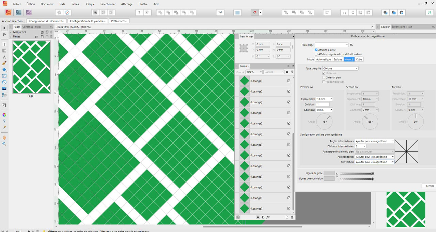Select the Move tool arrow
This screenshot has width=436, height=232.
4,28
